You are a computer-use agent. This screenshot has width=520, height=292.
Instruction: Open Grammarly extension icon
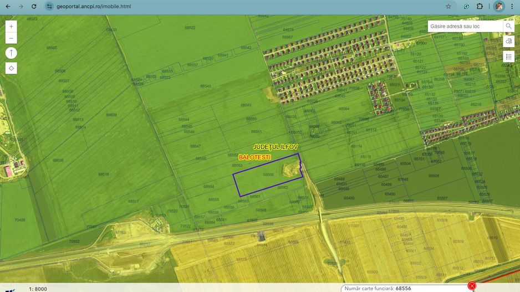[466, 6]
